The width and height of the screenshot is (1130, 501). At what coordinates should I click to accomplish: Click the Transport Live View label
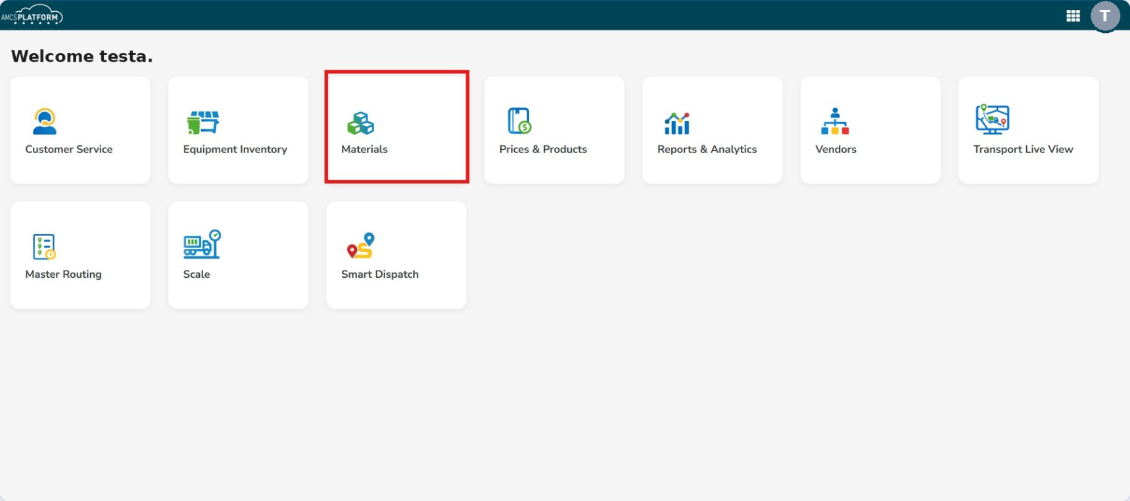pos(1023,149)
